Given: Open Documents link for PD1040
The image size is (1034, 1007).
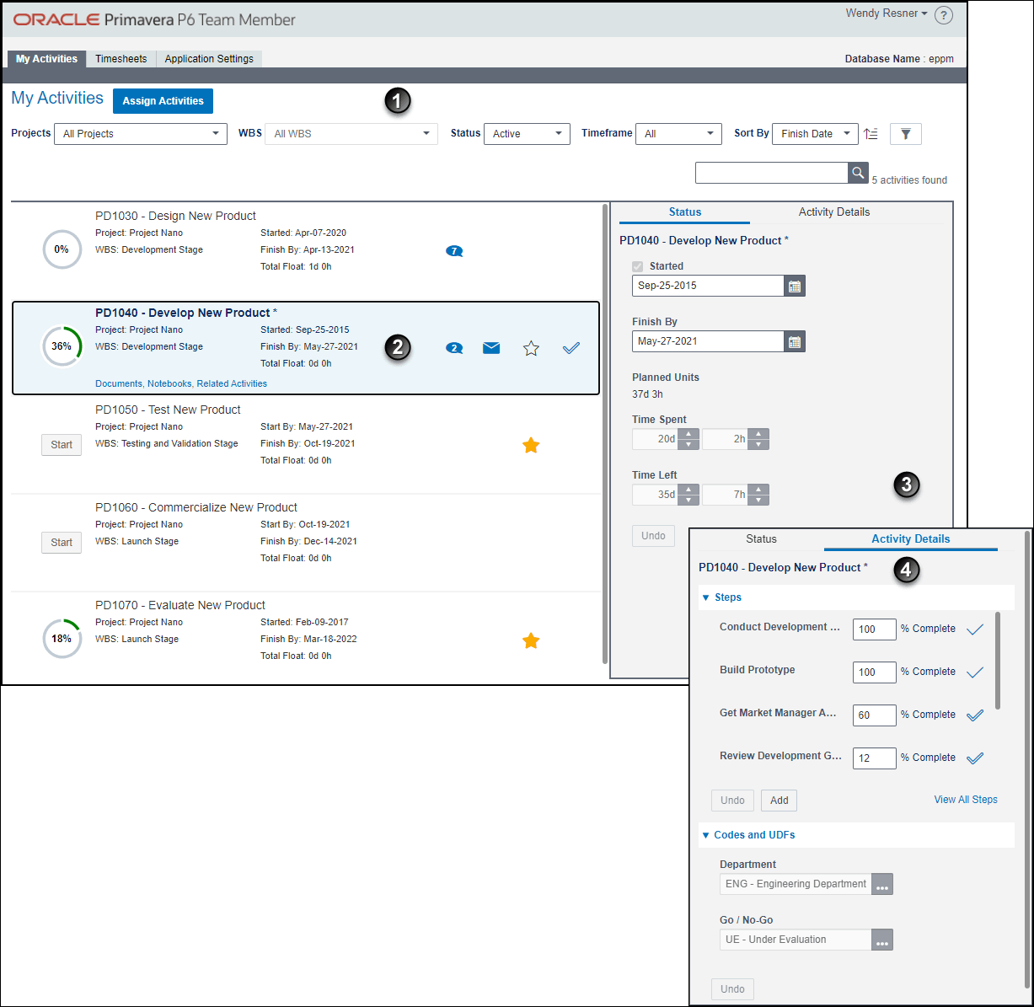Looking at the screenshot, I should [119, 383].
